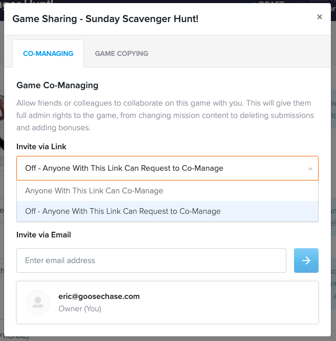Screen dimensions: 336x341
Task: Choose Anyone With This Link Can Co-Manage option
Action: tap(167, 191)
